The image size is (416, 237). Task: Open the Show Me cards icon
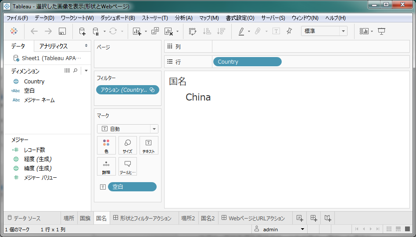(364, 31)
